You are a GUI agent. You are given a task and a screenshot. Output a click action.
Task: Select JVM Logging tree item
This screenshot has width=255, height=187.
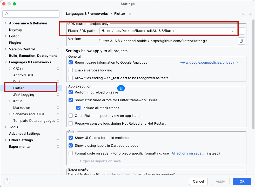(24, 95)
